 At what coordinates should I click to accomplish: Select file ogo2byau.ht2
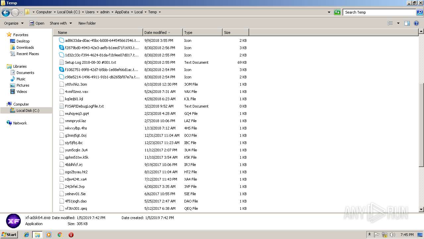(x=76, y=172)
